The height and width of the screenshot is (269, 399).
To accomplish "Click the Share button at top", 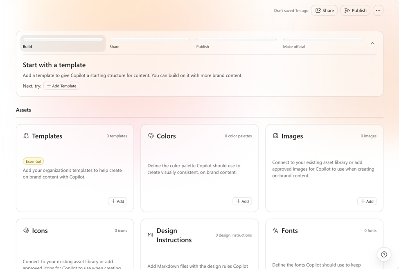I will click(325, 10).
